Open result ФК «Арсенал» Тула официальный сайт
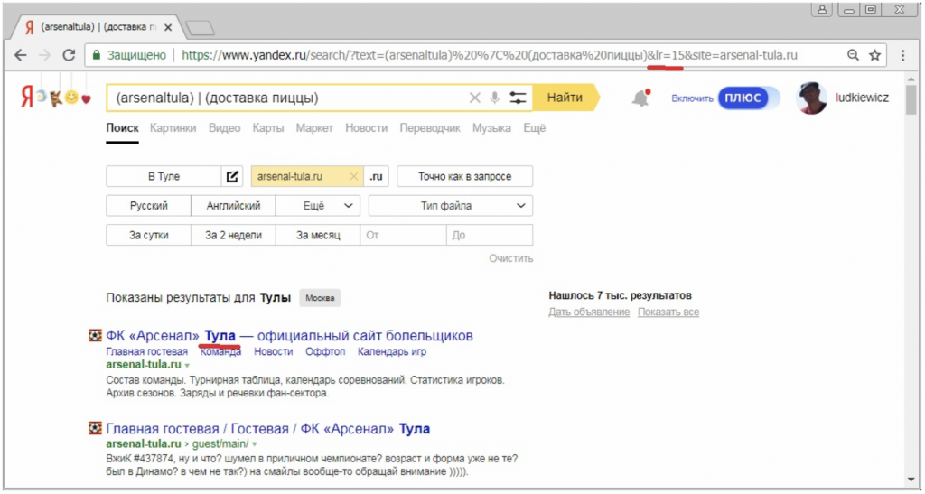This screenshot has height=494, width=925. (x=290, y=336)
